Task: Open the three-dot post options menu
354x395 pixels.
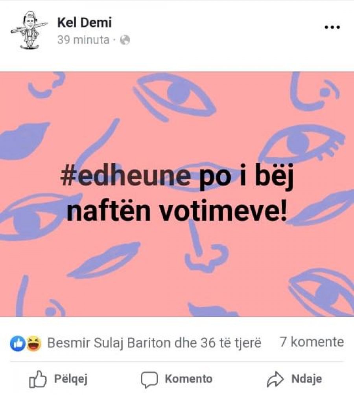Action: coord(332,27)
